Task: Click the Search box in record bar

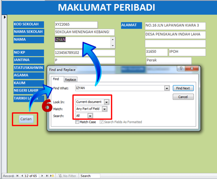Action: (x=90, y=176)
